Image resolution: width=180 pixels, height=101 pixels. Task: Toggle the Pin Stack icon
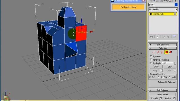pyautogui.click(x=151, y=37)
